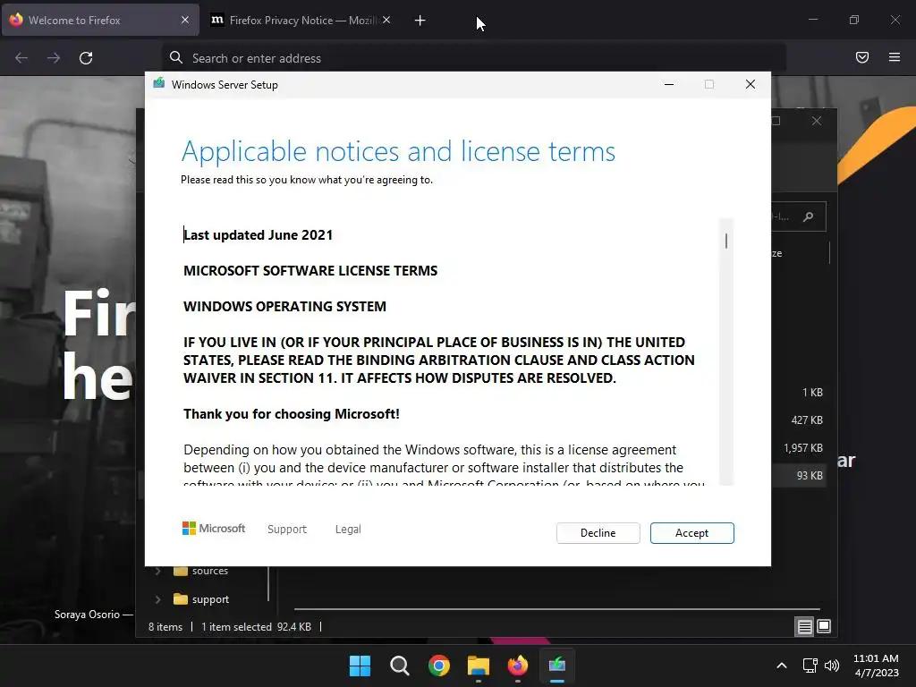Focus the Firefox address bar
916x687 pixels.
click(x=474, y=58)
